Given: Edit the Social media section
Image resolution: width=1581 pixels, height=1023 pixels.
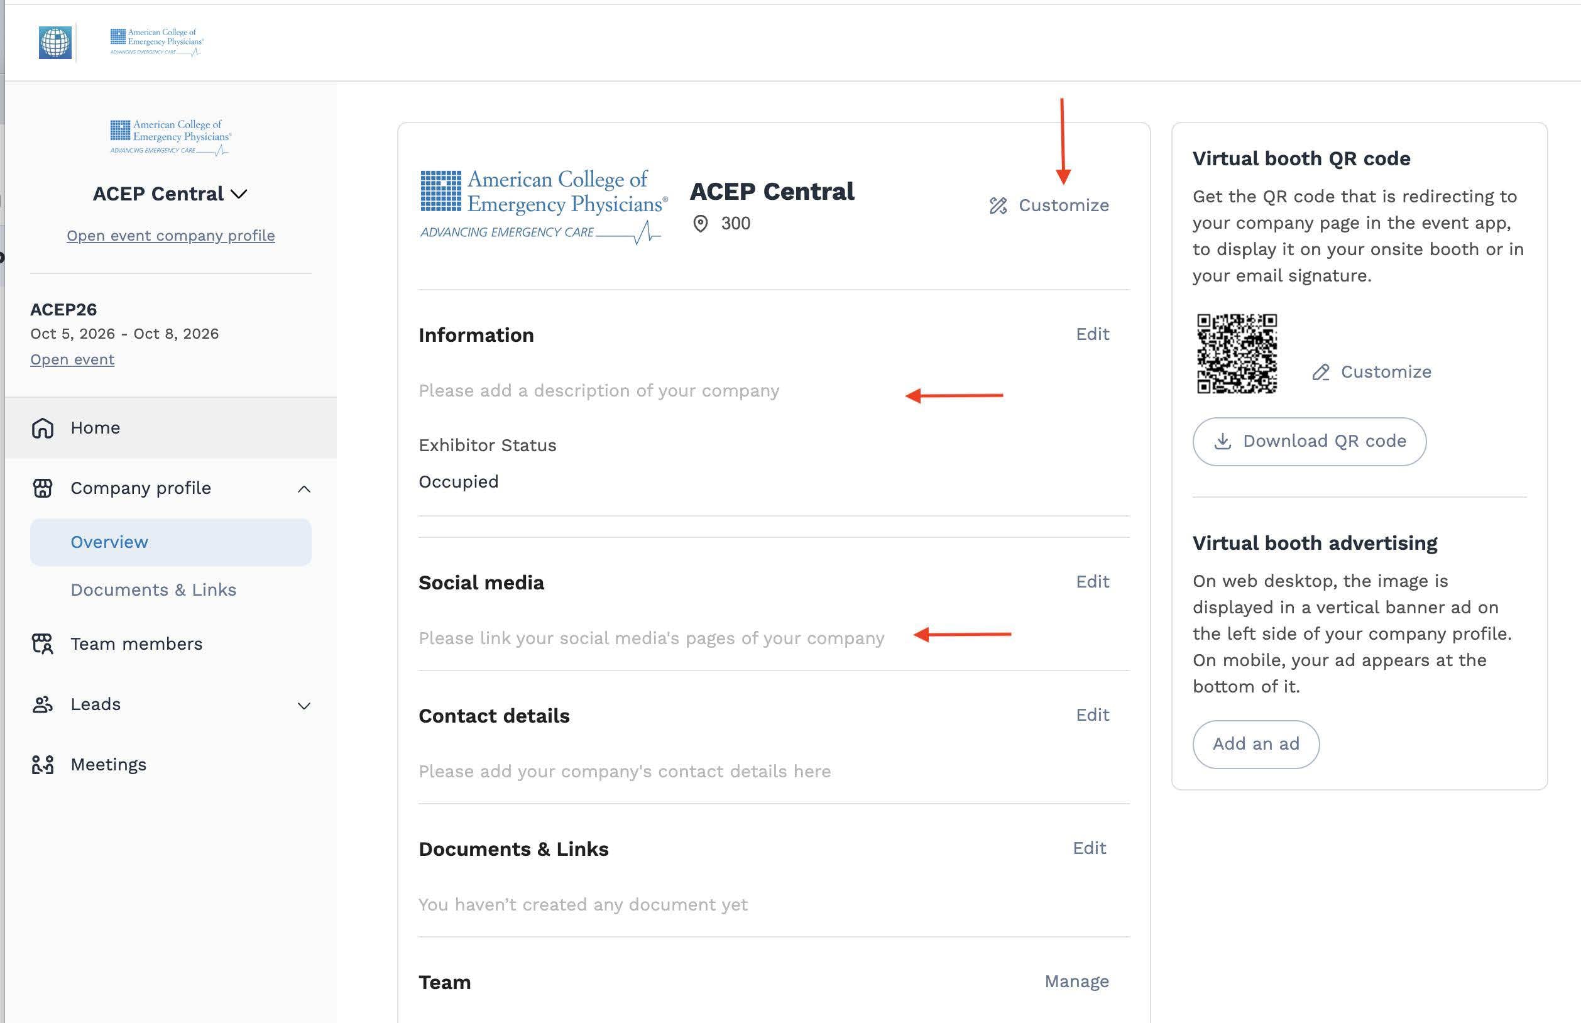Looking at the screenshot, I should 1092,582.
